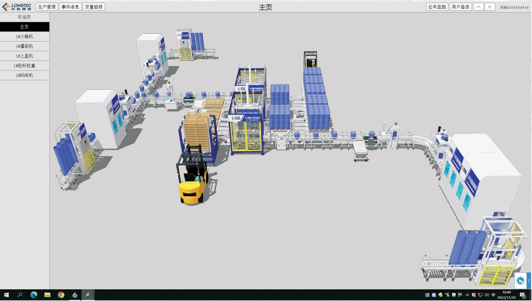The height and width of the screenshot is (301, 532).
Task: Switch the 中 input method indicator
Action: point(493,295)
